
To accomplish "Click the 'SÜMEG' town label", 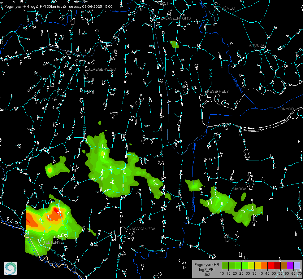I will [x=228, y=8].
